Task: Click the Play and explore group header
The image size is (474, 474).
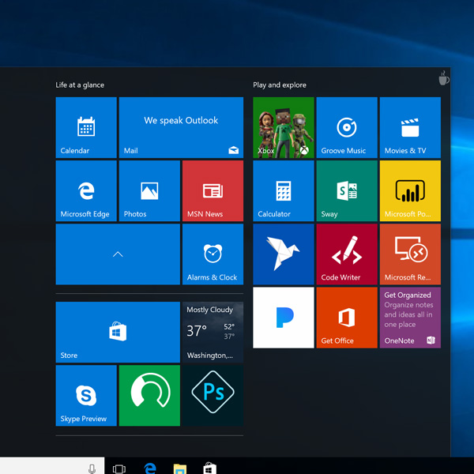Action: pos(280,85)
